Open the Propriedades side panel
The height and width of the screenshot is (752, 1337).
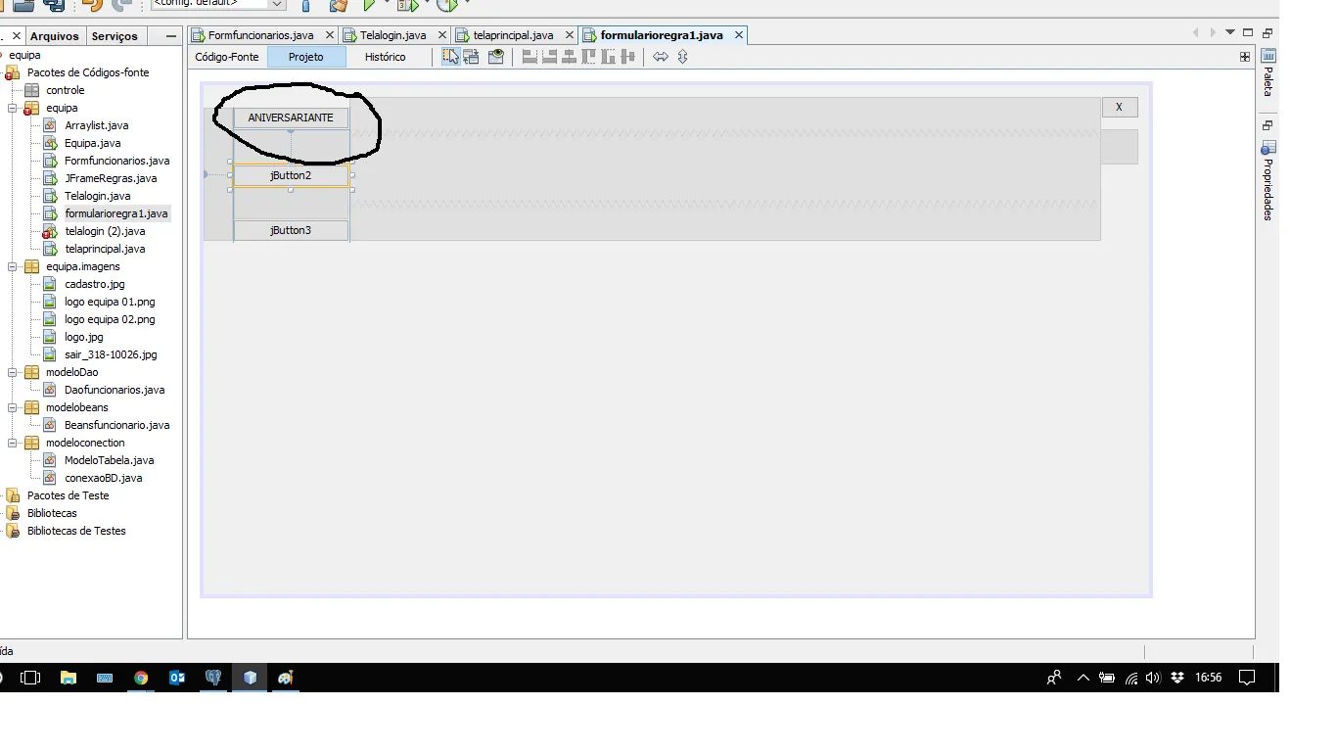(x=1268, y=180)
